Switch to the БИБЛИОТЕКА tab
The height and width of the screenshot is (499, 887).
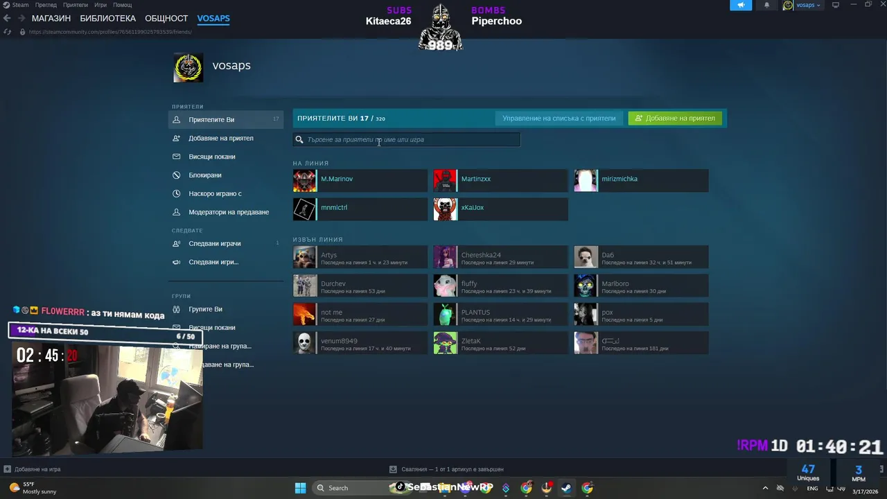pyautogui.click(x=107, y=19)
